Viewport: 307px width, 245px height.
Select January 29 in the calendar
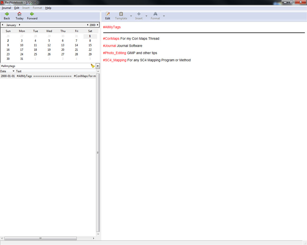click(90, 54)
